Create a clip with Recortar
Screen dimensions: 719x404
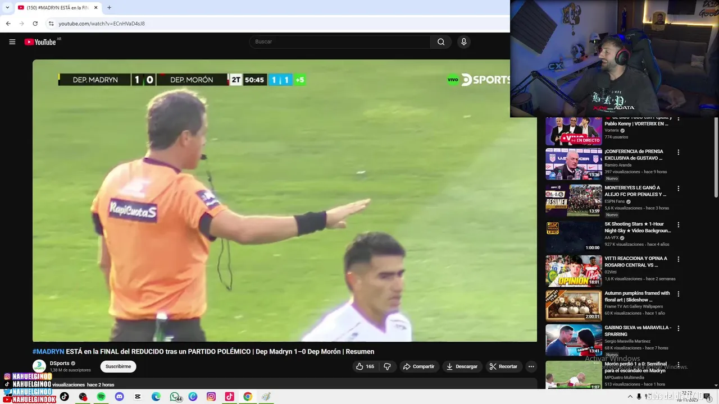coord(503,366)
